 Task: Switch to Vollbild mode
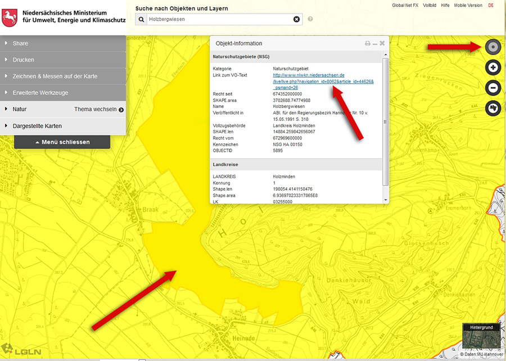click(429, 5)
